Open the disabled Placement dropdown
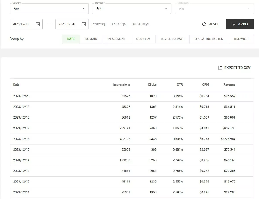 pyautogui.click(x=214, y=8)
